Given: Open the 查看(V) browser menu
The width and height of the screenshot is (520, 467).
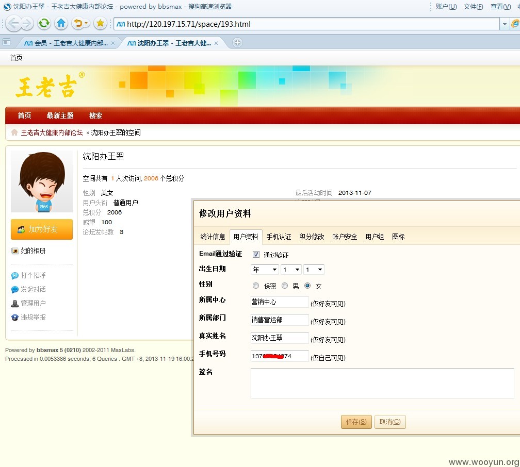Looking at the screenshot, I should click(x=500, y=7).
